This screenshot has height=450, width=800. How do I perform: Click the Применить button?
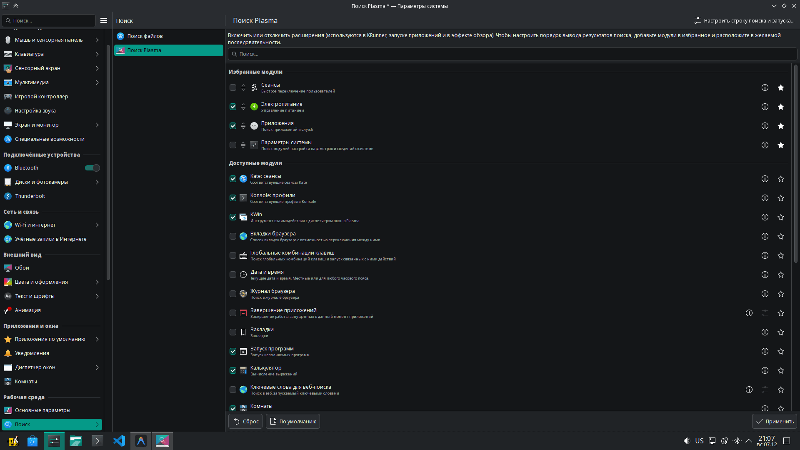point(774,421)
